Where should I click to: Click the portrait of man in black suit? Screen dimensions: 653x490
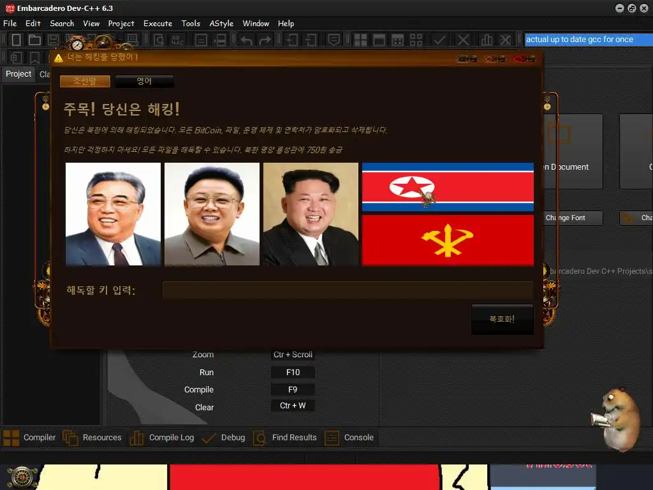[311, 214]
